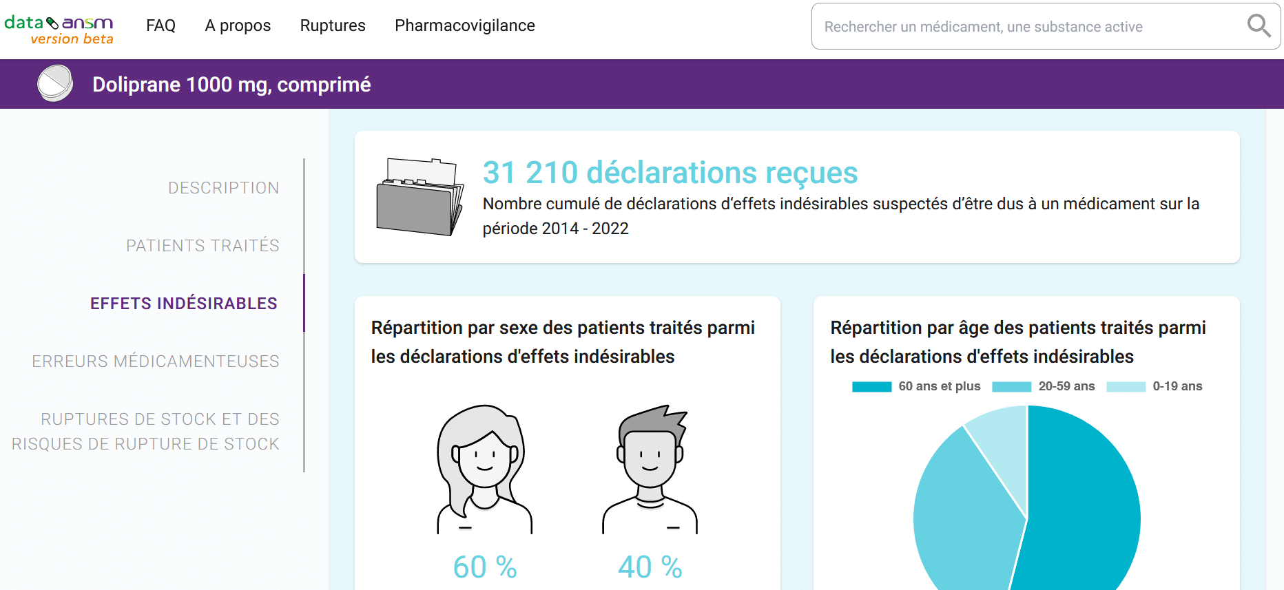Go to Ruptures de stock section
Screen dimensions: 1284x590
pos(145,432)
